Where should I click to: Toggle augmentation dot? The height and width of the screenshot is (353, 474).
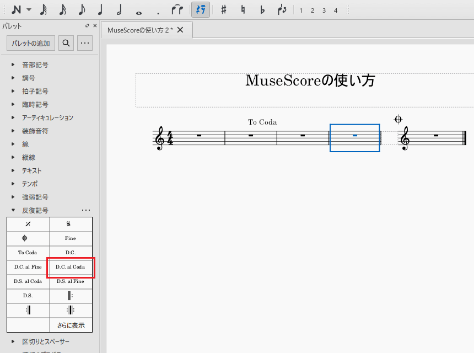point(158,13)
